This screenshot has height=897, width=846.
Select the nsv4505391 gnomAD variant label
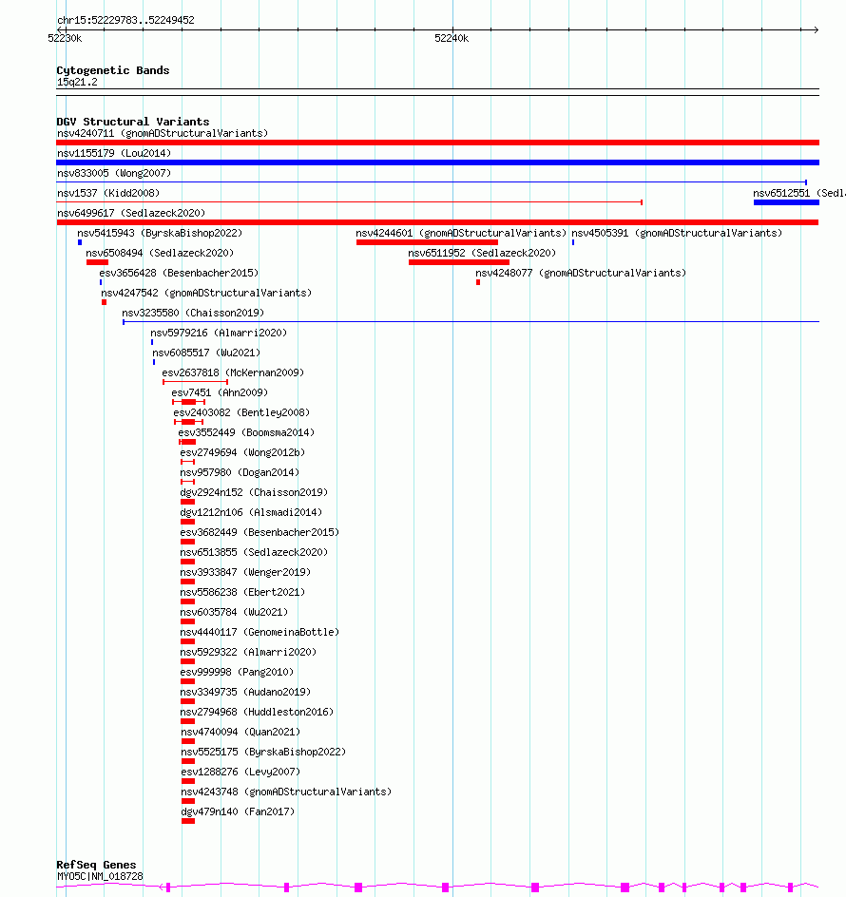coord(677,234)
